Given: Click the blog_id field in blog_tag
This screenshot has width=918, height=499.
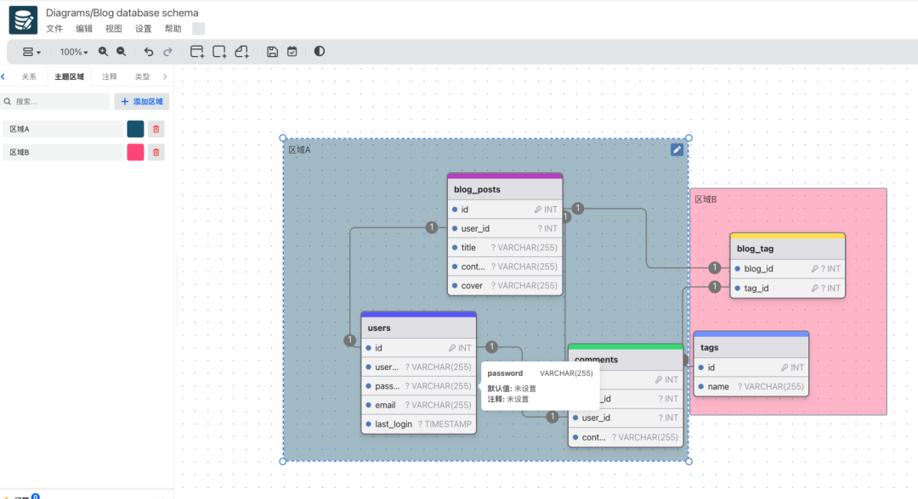Looking at the screenshot, I should point(787,269).
